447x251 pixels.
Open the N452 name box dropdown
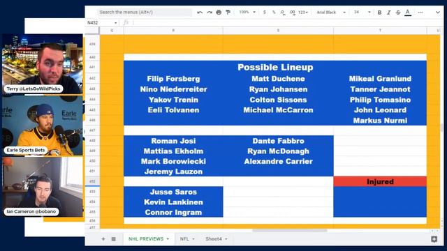point(115,23)
